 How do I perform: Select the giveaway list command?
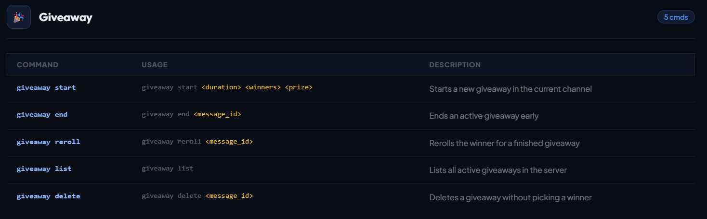point(44,169)
